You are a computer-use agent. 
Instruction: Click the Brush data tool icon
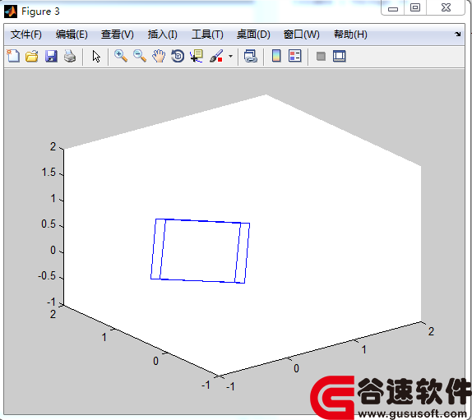[x=216, y=56]
